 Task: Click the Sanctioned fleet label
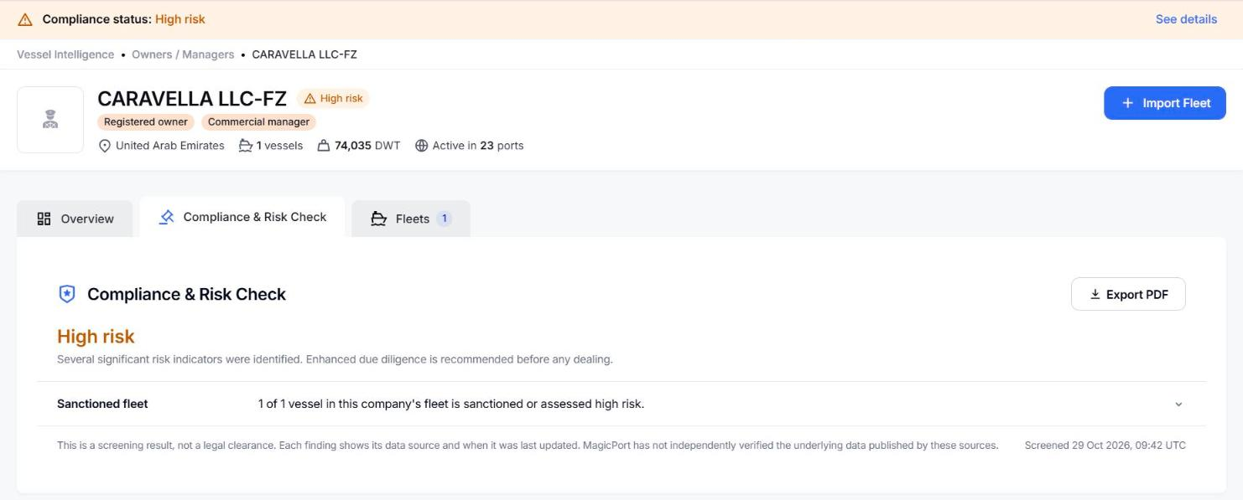click(102, 404)
